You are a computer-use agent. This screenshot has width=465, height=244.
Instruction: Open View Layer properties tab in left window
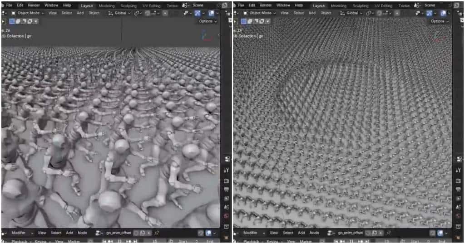click(227, 198)
